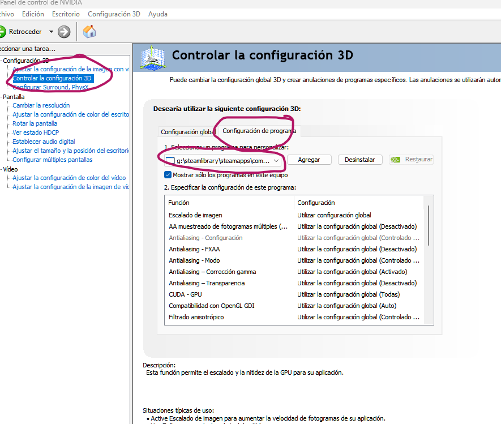
Task: Select the Filtrado anisotrópico row
Action: [294, 317]
